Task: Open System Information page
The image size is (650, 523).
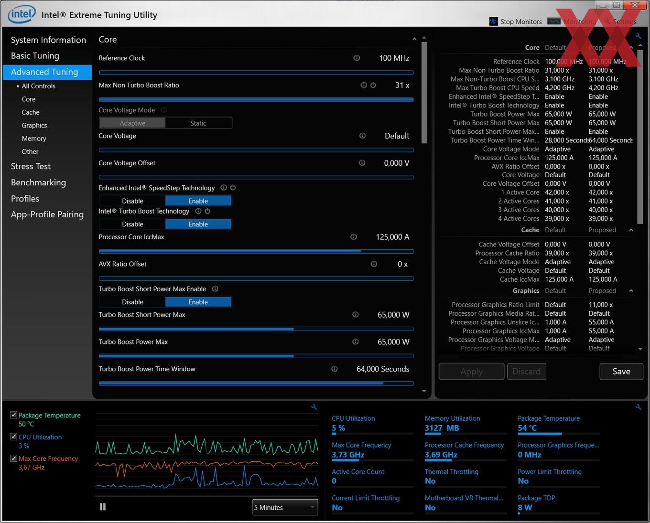Action: pyautogui.click(x=48, y=40)
